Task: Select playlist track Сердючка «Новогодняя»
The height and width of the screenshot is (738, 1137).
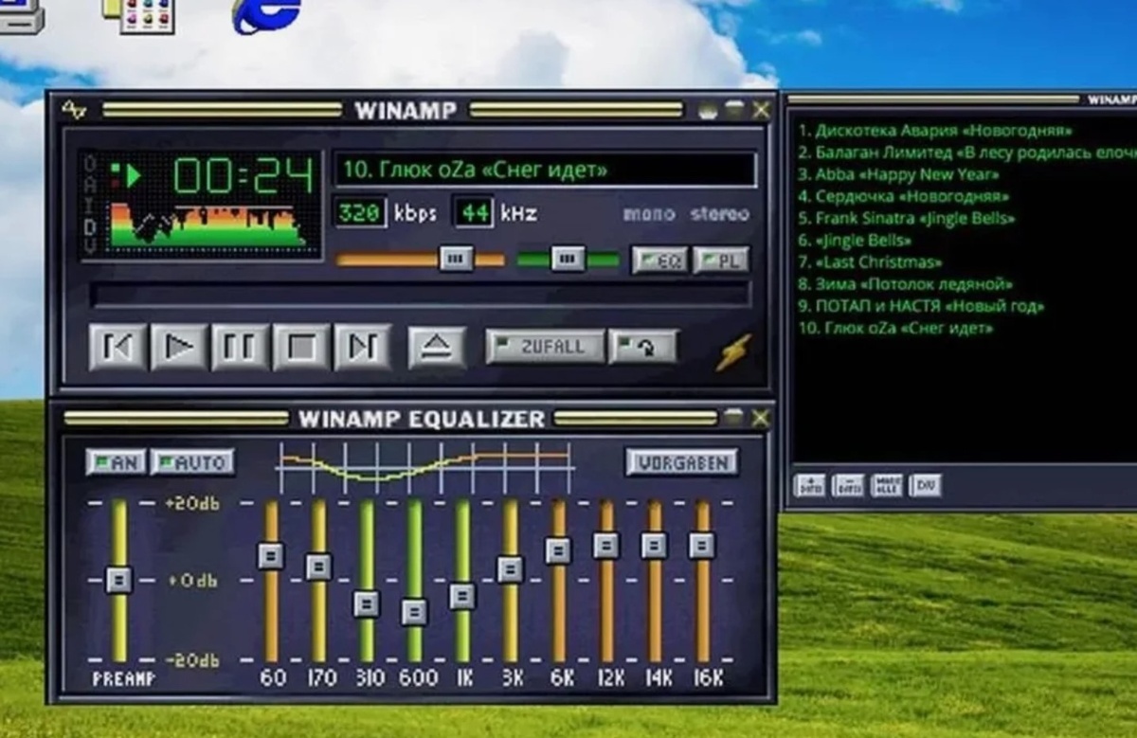Action: click(903, 196)
